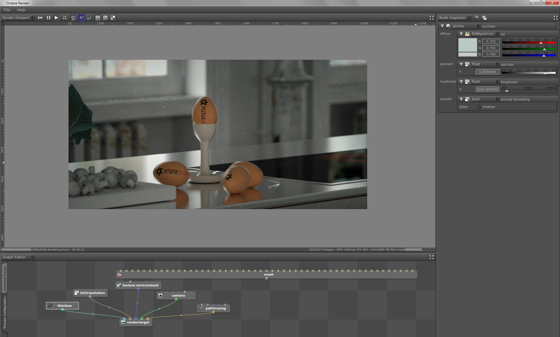Click the sphere material picker icon
Viewport: 560px width, 337px height.
click(73, 18)
